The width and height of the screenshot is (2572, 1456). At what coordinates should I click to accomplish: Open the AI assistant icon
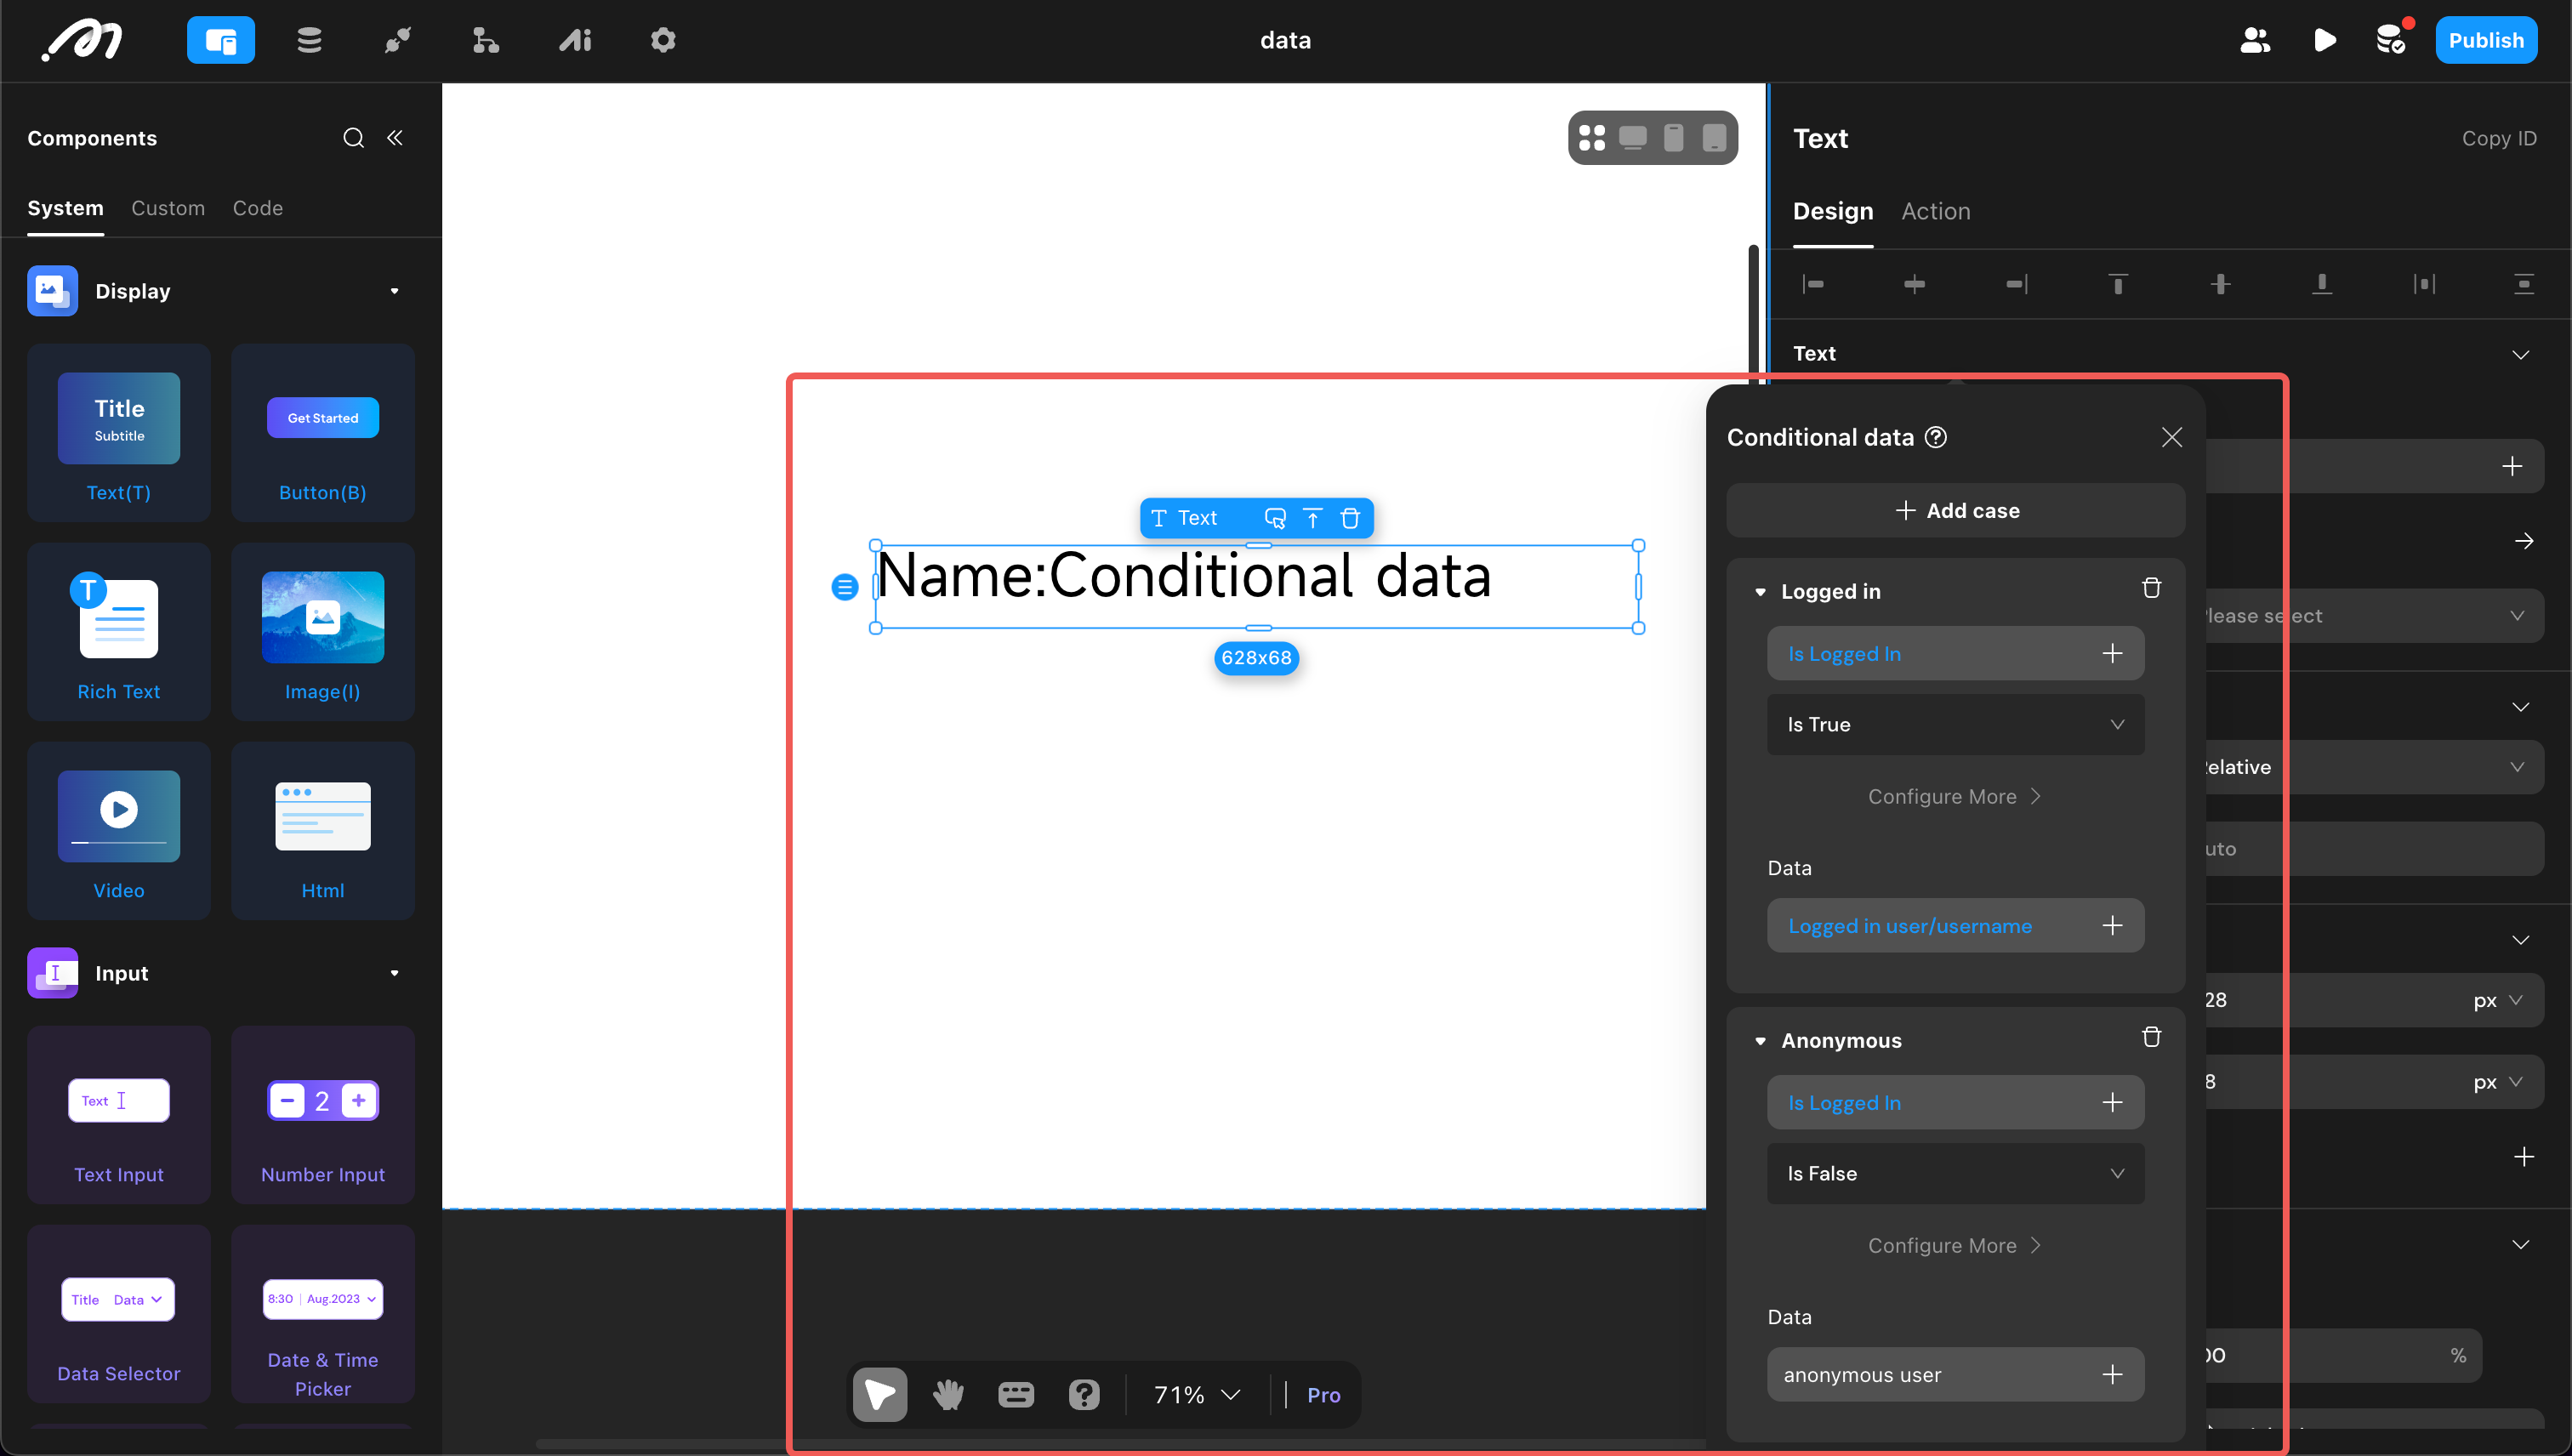coord(575,40)
